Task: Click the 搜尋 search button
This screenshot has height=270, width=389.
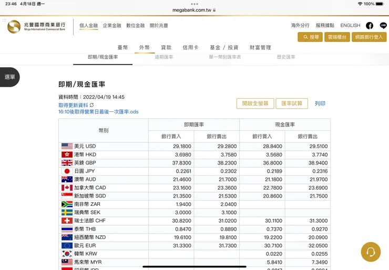Action: coord(310,37)
